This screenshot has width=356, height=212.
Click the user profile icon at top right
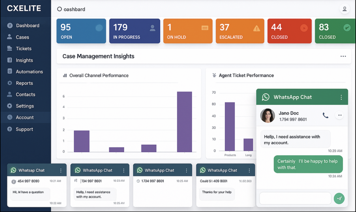click(x=344, y=9)
